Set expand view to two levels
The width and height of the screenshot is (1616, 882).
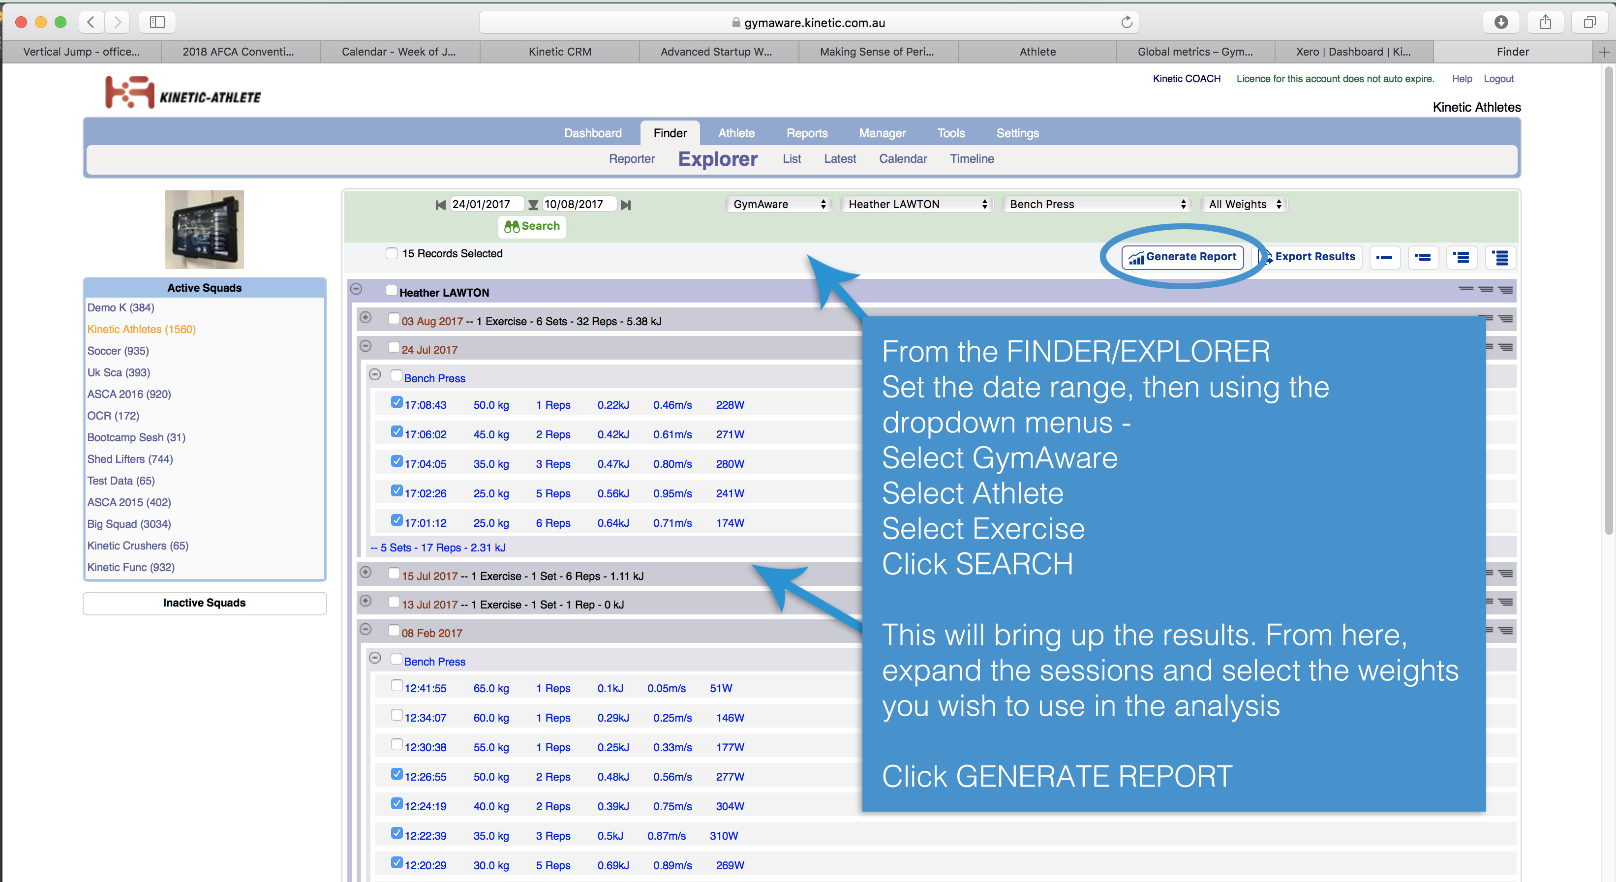[1423, 257]
